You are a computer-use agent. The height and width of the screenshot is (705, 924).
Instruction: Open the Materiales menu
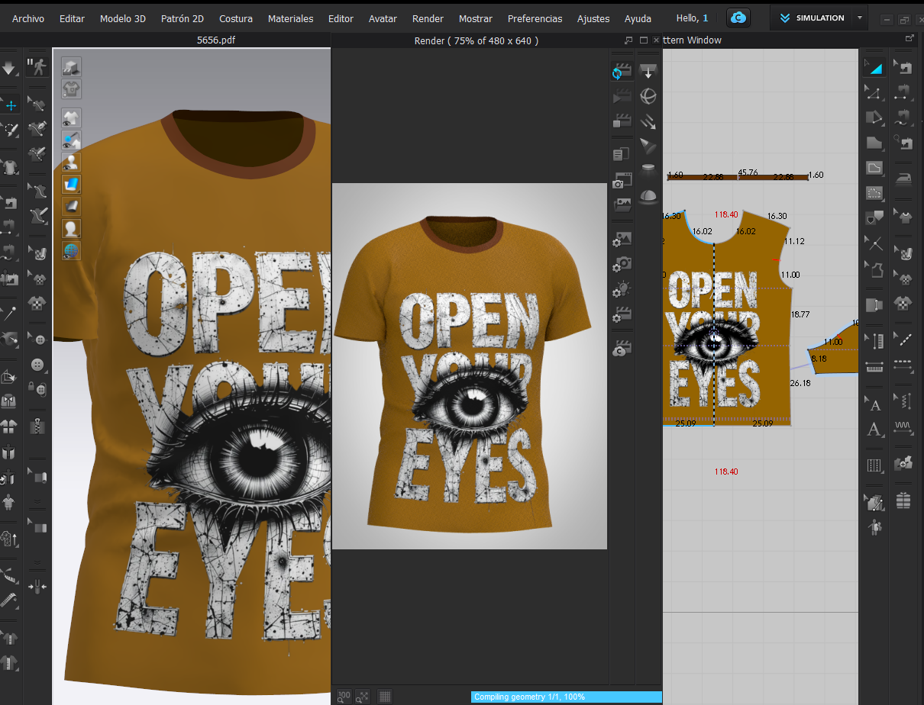tap(290, 18)
